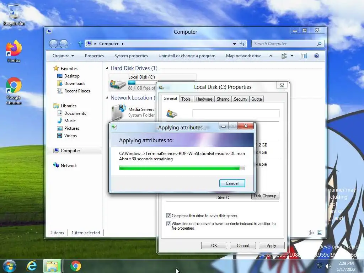Click OK in Local Disk Properties

[x=214, y=245]
